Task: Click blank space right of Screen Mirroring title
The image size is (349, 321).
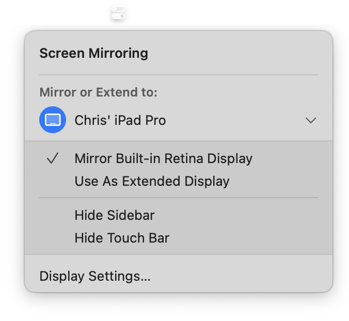Action: (x=232, y=53)
